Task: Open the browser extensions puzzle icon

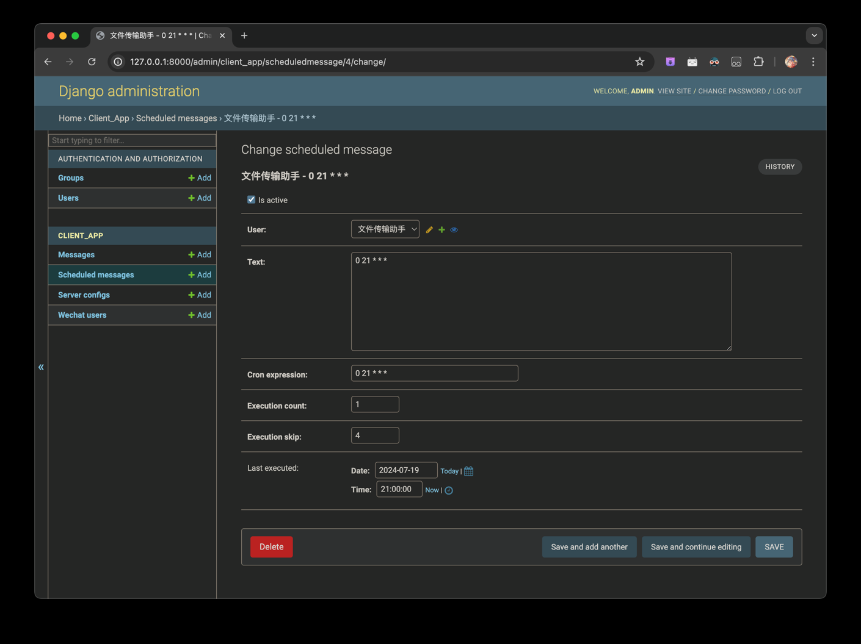Action: pos(758,62)
